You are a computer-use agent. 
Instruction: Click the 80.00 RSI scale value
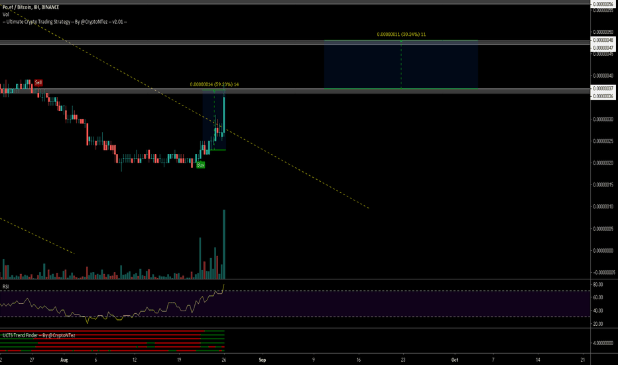point(597,285)
